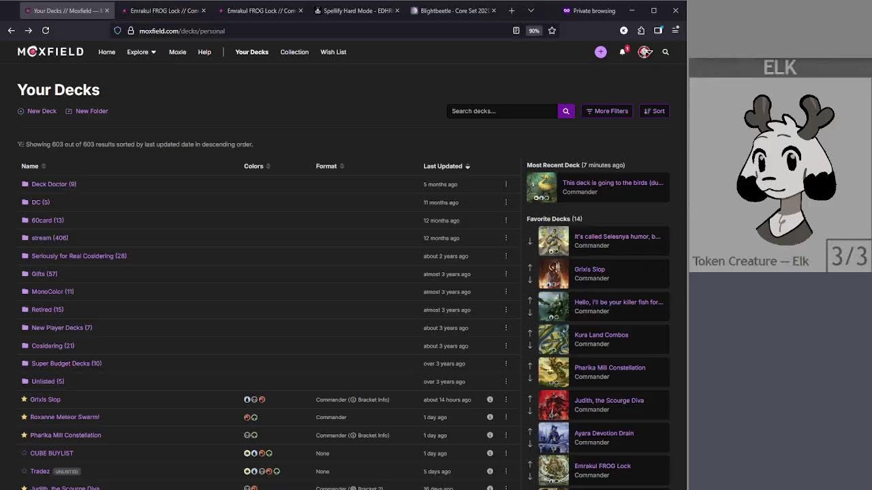The width and height of the screenshot is (872, 490).
Task: Open most recent deck thumbnail
Action: pyautogui.click(x=542, y=188)
